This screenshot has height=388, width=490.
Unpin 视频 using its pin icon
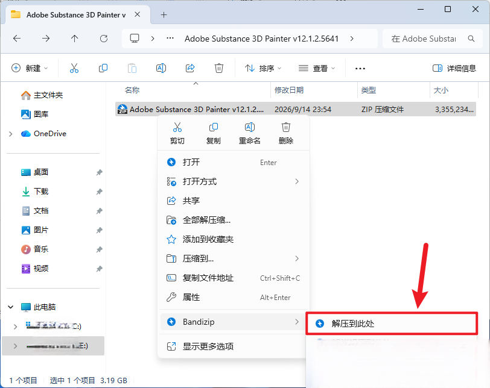pyautogui.click(x=99, y=269)
